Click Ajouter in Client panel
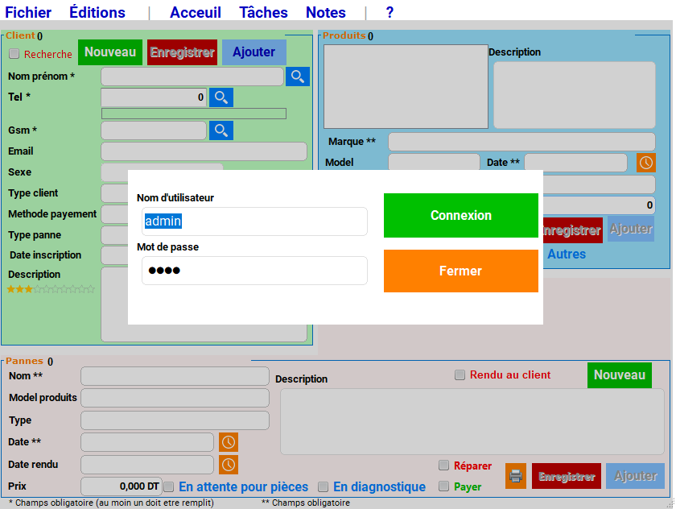Screen dimensions: 676x509 [x=254, y=52]
